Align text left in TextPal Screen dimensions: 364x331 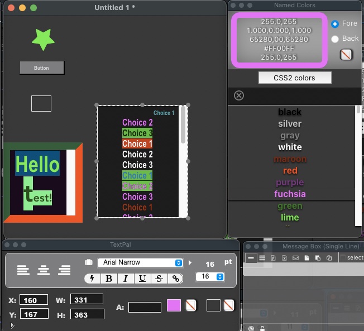coord(23,270)
